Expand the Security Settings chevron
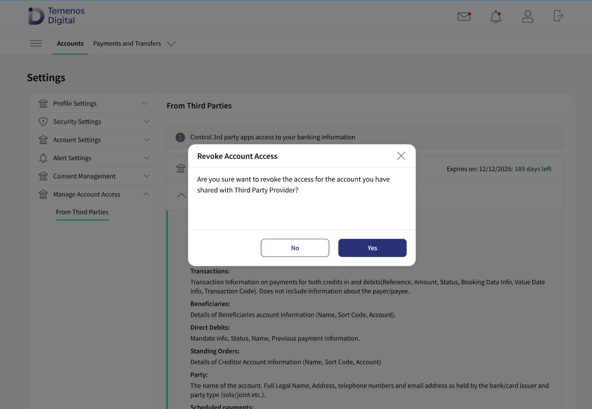Image resolution: width=592 pixels, height=409 pixels. [147, 122]
